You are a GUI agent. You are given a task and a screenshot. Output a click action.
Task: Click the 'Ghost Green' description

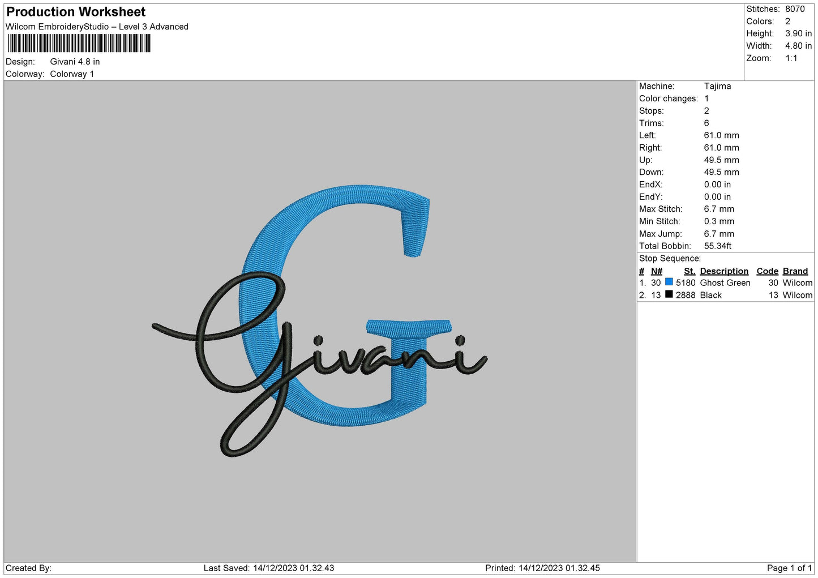click(725, 283)
